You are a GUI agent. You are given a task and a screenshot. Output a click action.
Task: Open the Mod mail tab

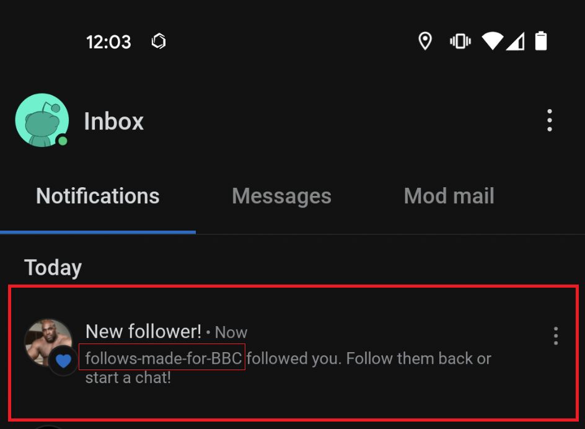pyautogui.click(x=449, y=195)
